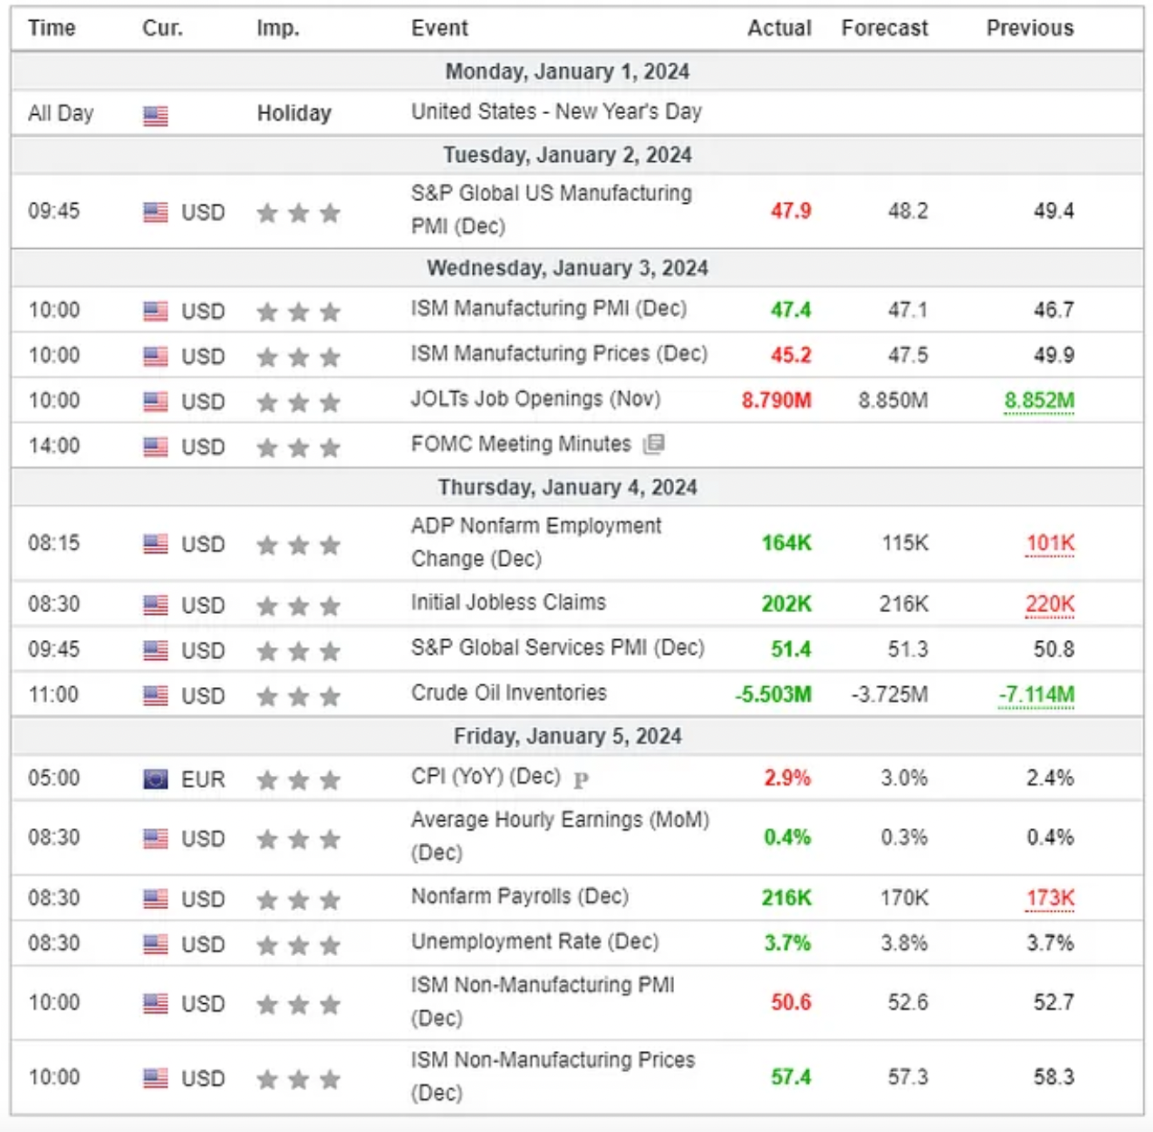
Task: Click the actual value 8.790M
Action: [x=777, y=401]
